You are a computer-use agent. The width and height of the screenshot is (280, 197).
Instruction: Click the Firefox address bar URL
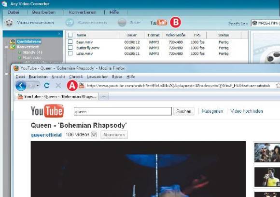(x=179, y=86)
